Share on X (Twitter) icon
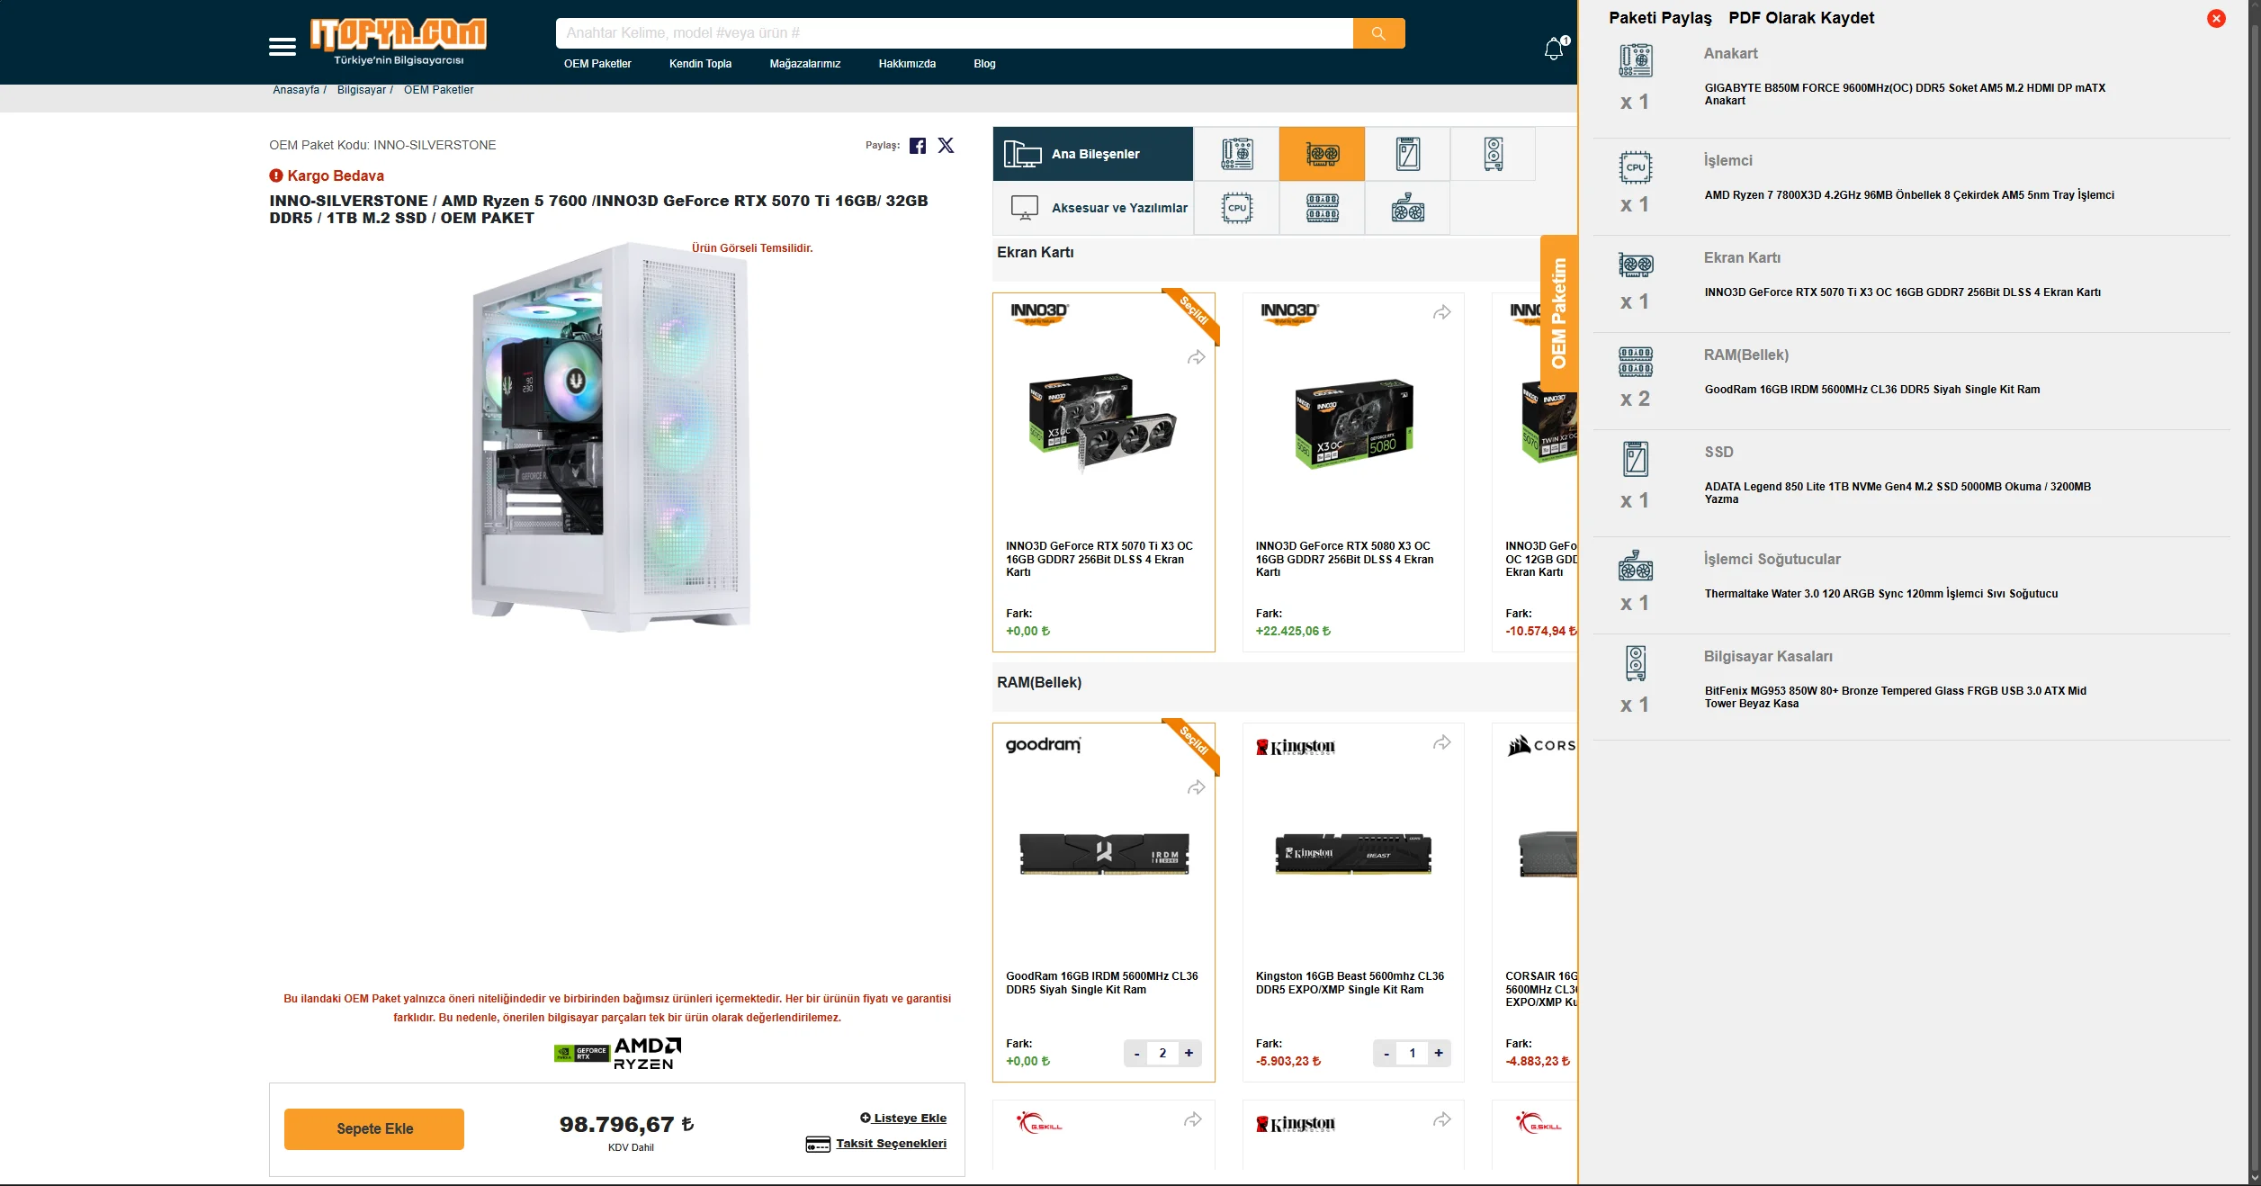Image resolution: width=2261 pixels, height=1186 pixels. tap(946, 146)
